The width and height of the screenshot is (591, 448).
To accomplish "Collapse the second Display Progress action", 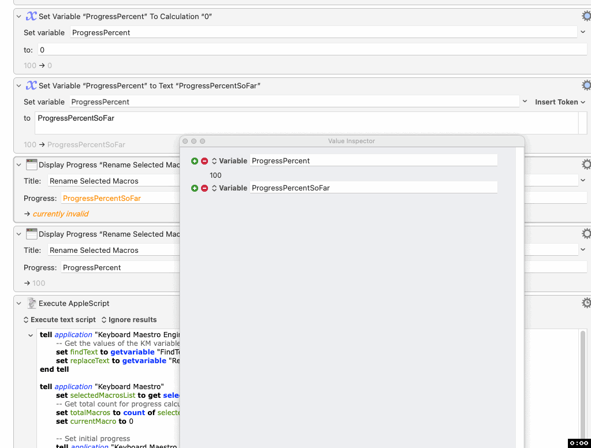I will pos(19,234).
